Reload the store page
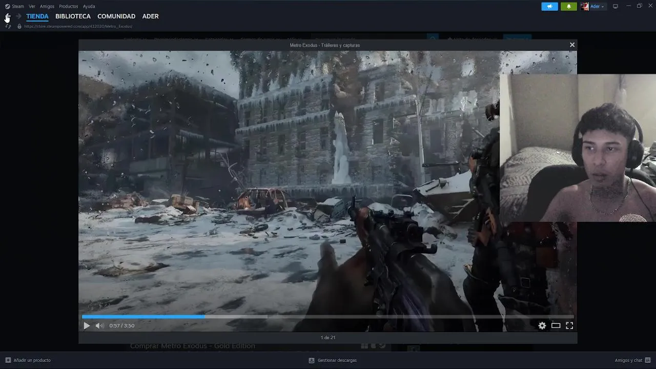Viewport: 656px width, 369px height. point(8,26)
